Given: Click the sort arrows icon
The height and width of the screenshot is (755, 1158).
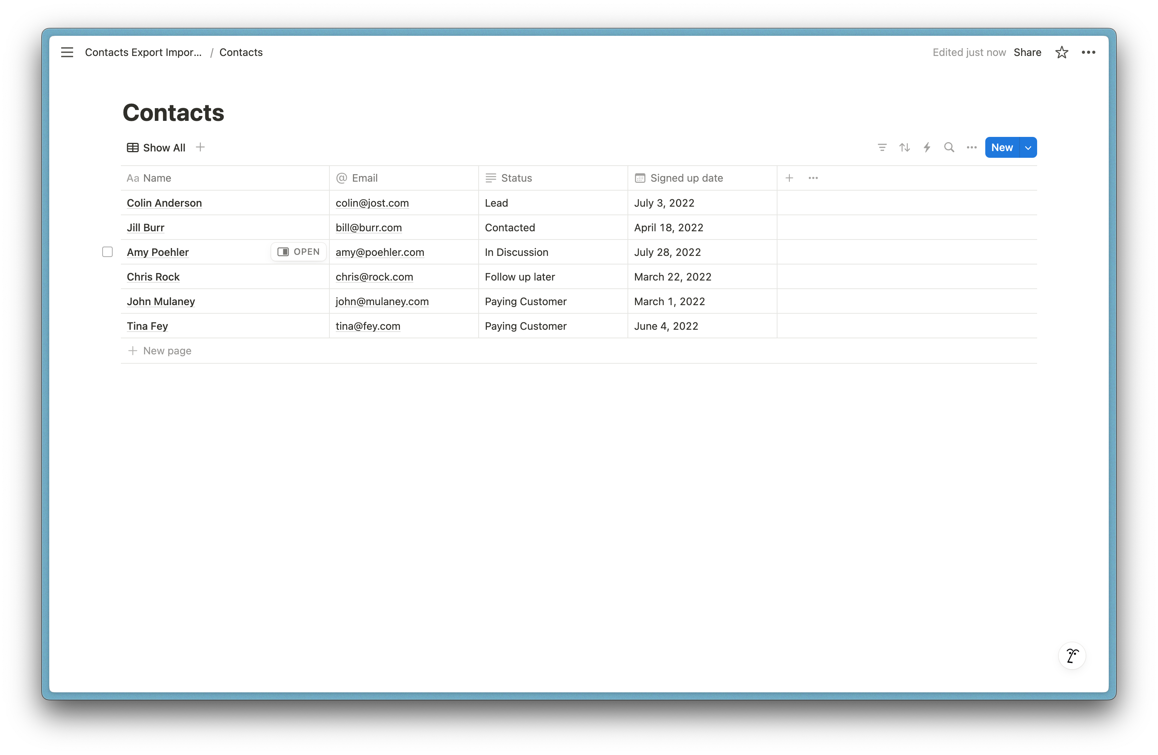Looking at the screenshot, I should (x=904, y=147).
